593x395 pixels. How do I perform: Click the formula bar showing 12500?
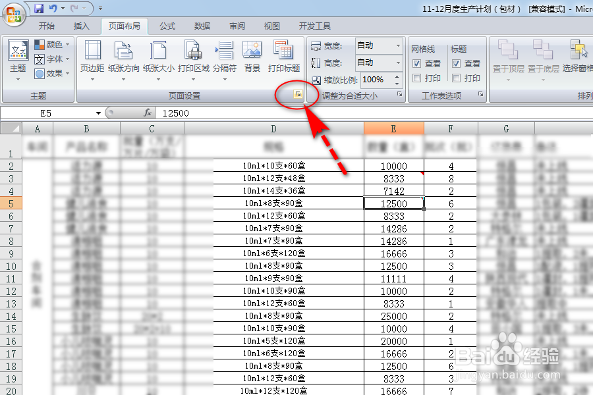coord(374,113)
